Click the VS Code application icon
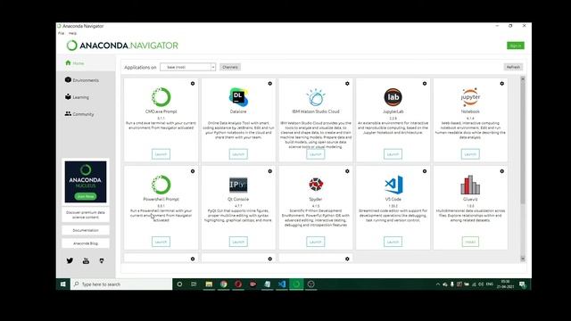Screen dimensions: 571x321 (x=393, y=185)
